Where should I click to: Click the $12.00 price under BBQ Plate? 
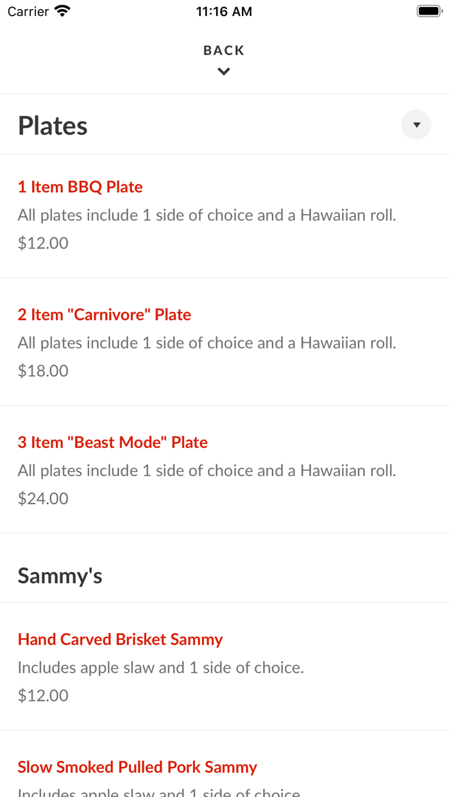coord(43,243)
